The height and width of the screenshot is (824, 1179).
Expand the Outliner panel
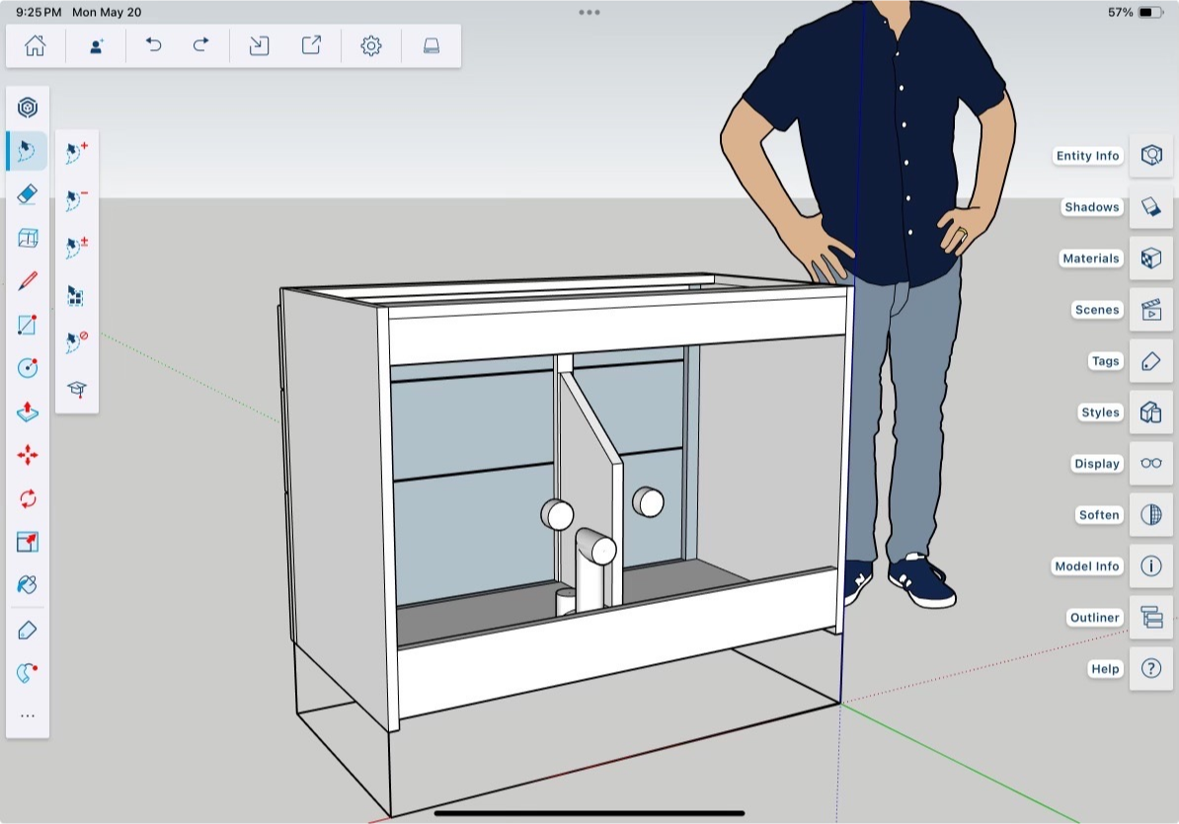click(1150, 618)
